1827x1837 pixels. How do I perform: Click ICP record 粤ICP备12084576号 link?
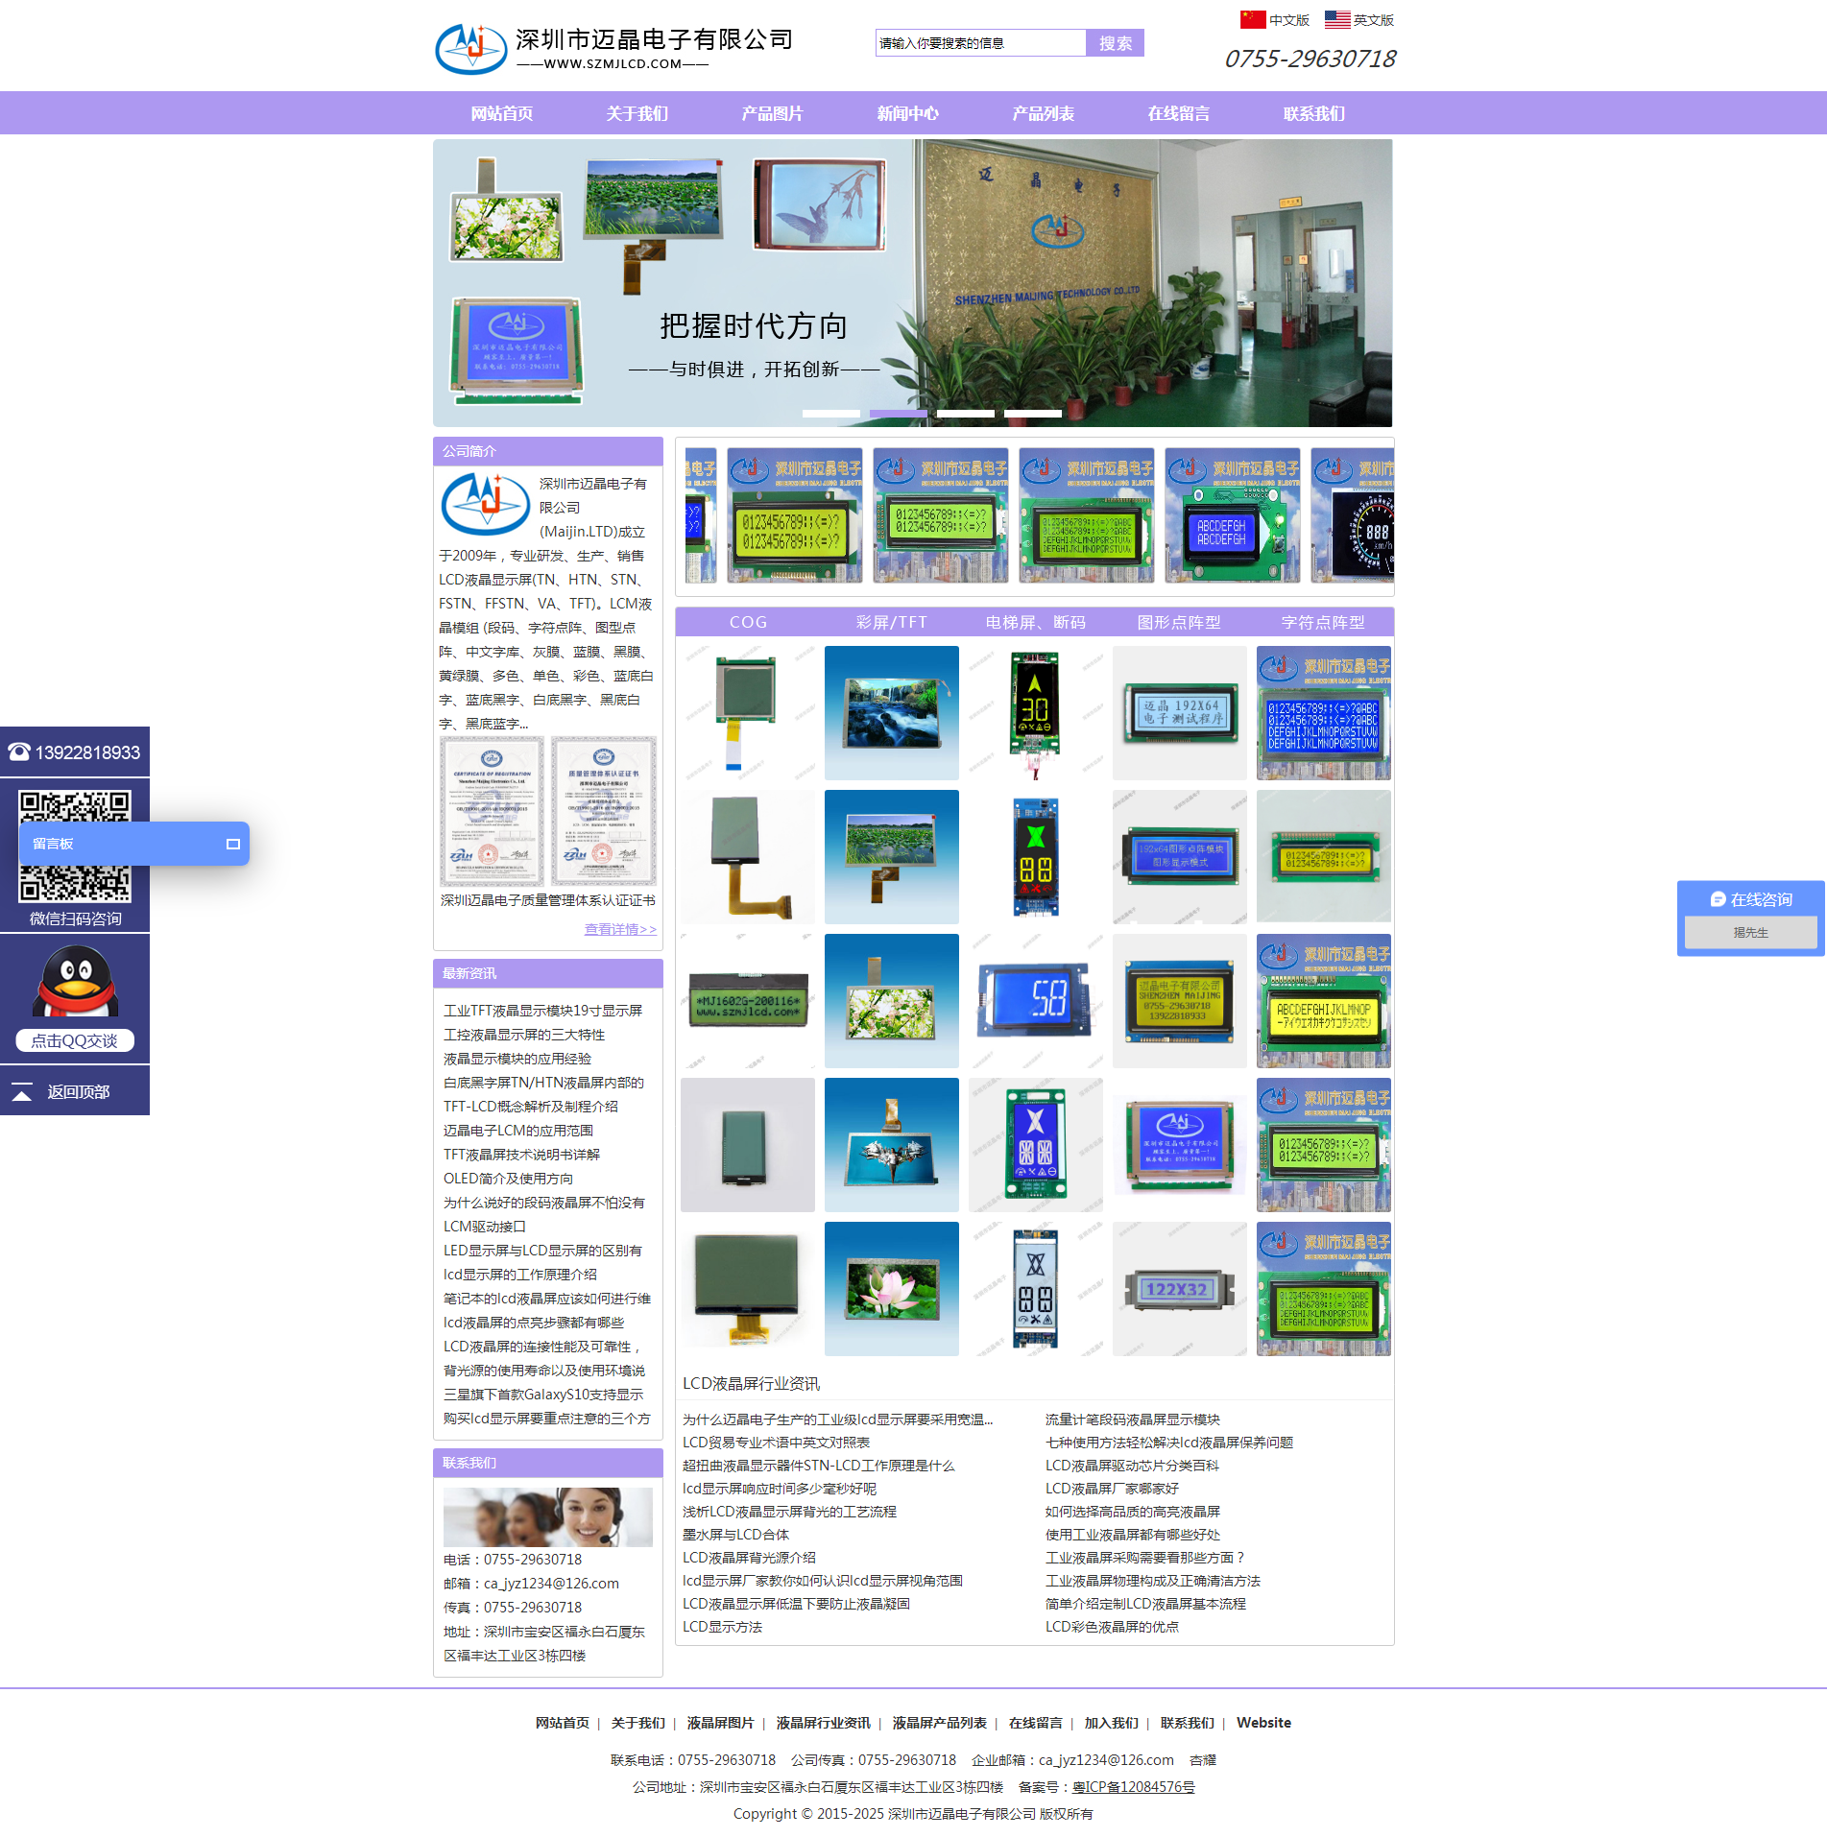tap(1134, 1787)
